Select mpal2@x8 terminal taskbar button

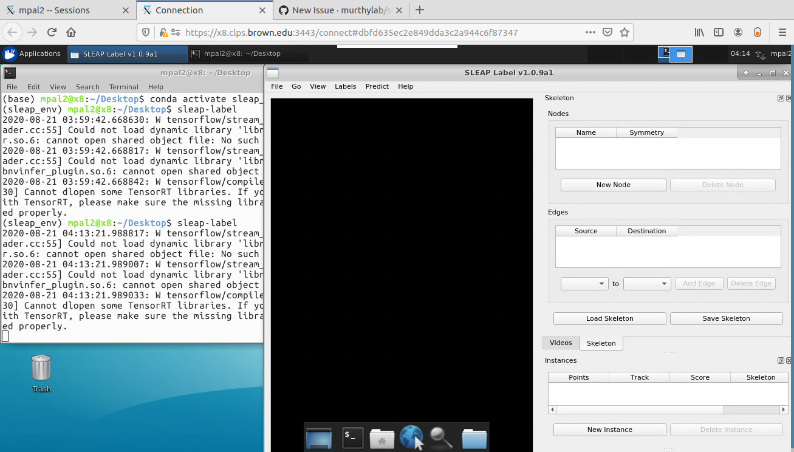tap(248, 53)
